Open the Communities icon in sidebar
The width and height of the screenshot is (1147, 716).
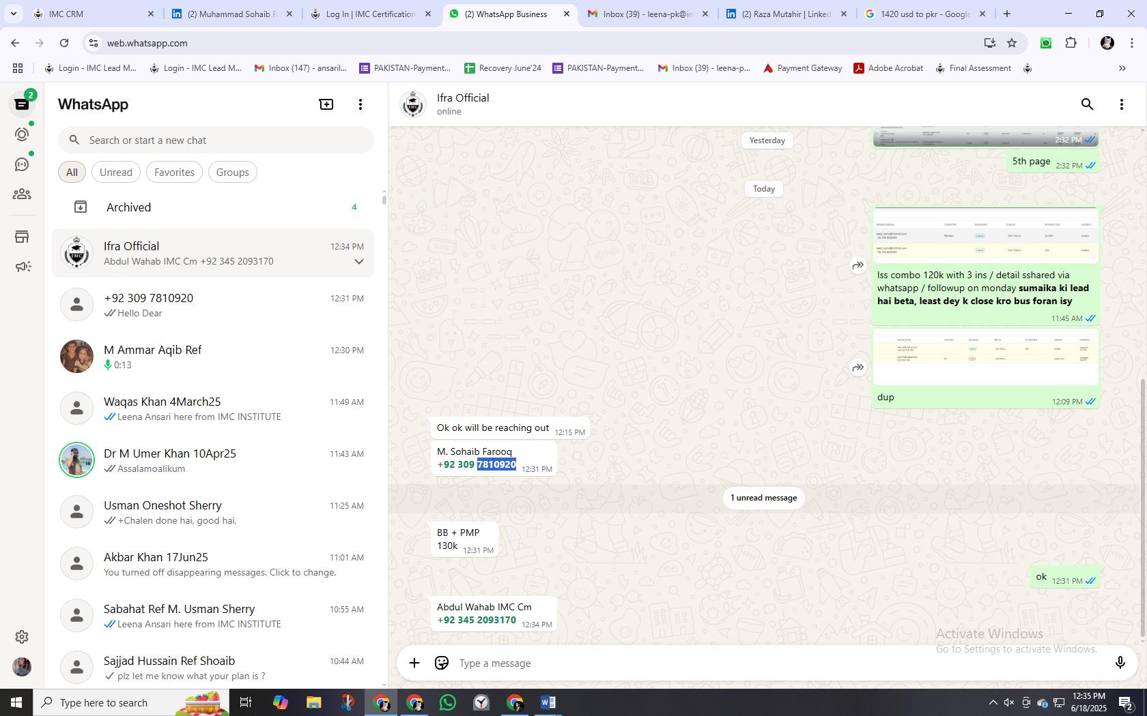[22, 194]
